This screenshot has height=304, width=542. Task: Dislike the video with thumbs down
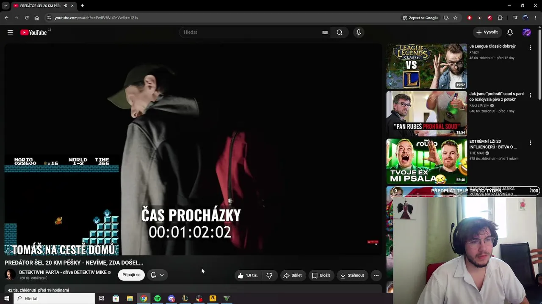point(269,275)
